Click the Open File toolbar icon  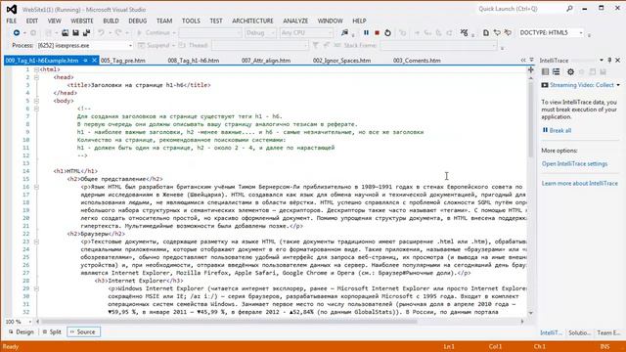tap(66, 32)
